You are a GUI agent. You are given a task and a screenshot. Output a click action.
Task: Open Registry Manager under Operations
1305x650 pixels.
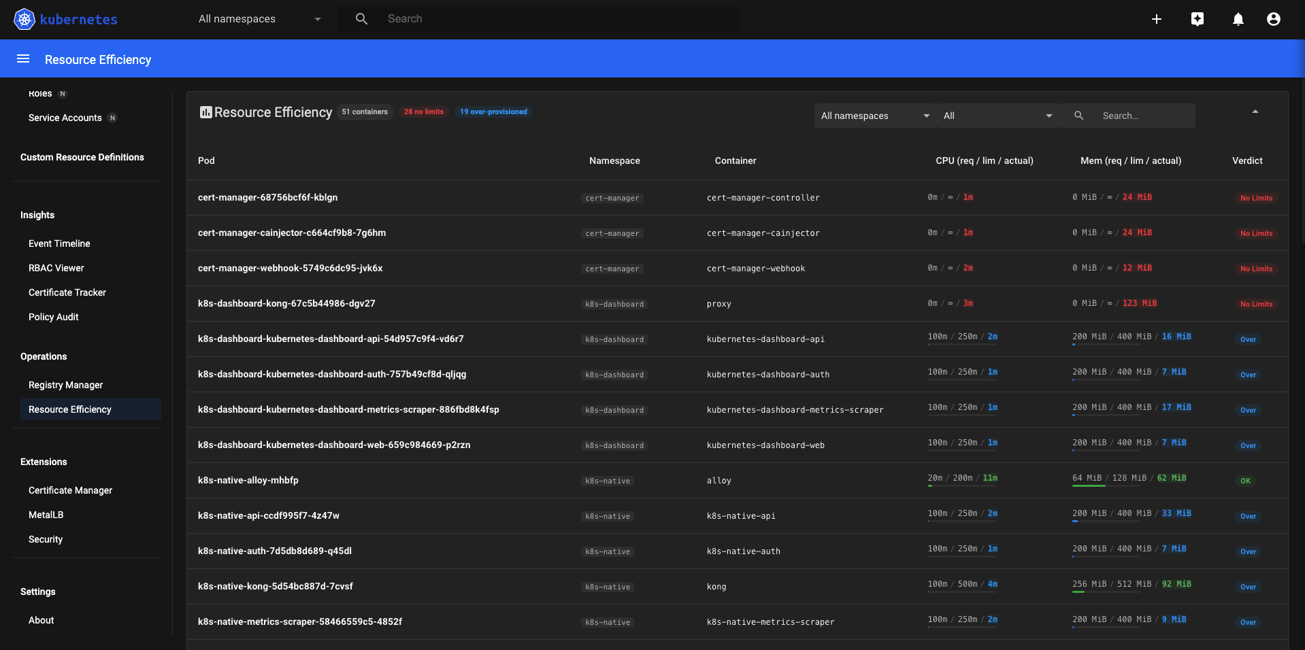pyautogui.click(x=66, y=385)
